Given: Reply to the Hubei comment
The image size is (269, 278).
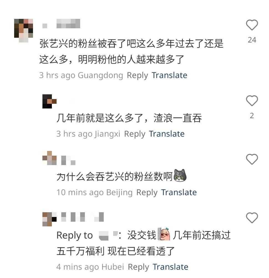Looking at the screenshot, I should coord(138,267).
